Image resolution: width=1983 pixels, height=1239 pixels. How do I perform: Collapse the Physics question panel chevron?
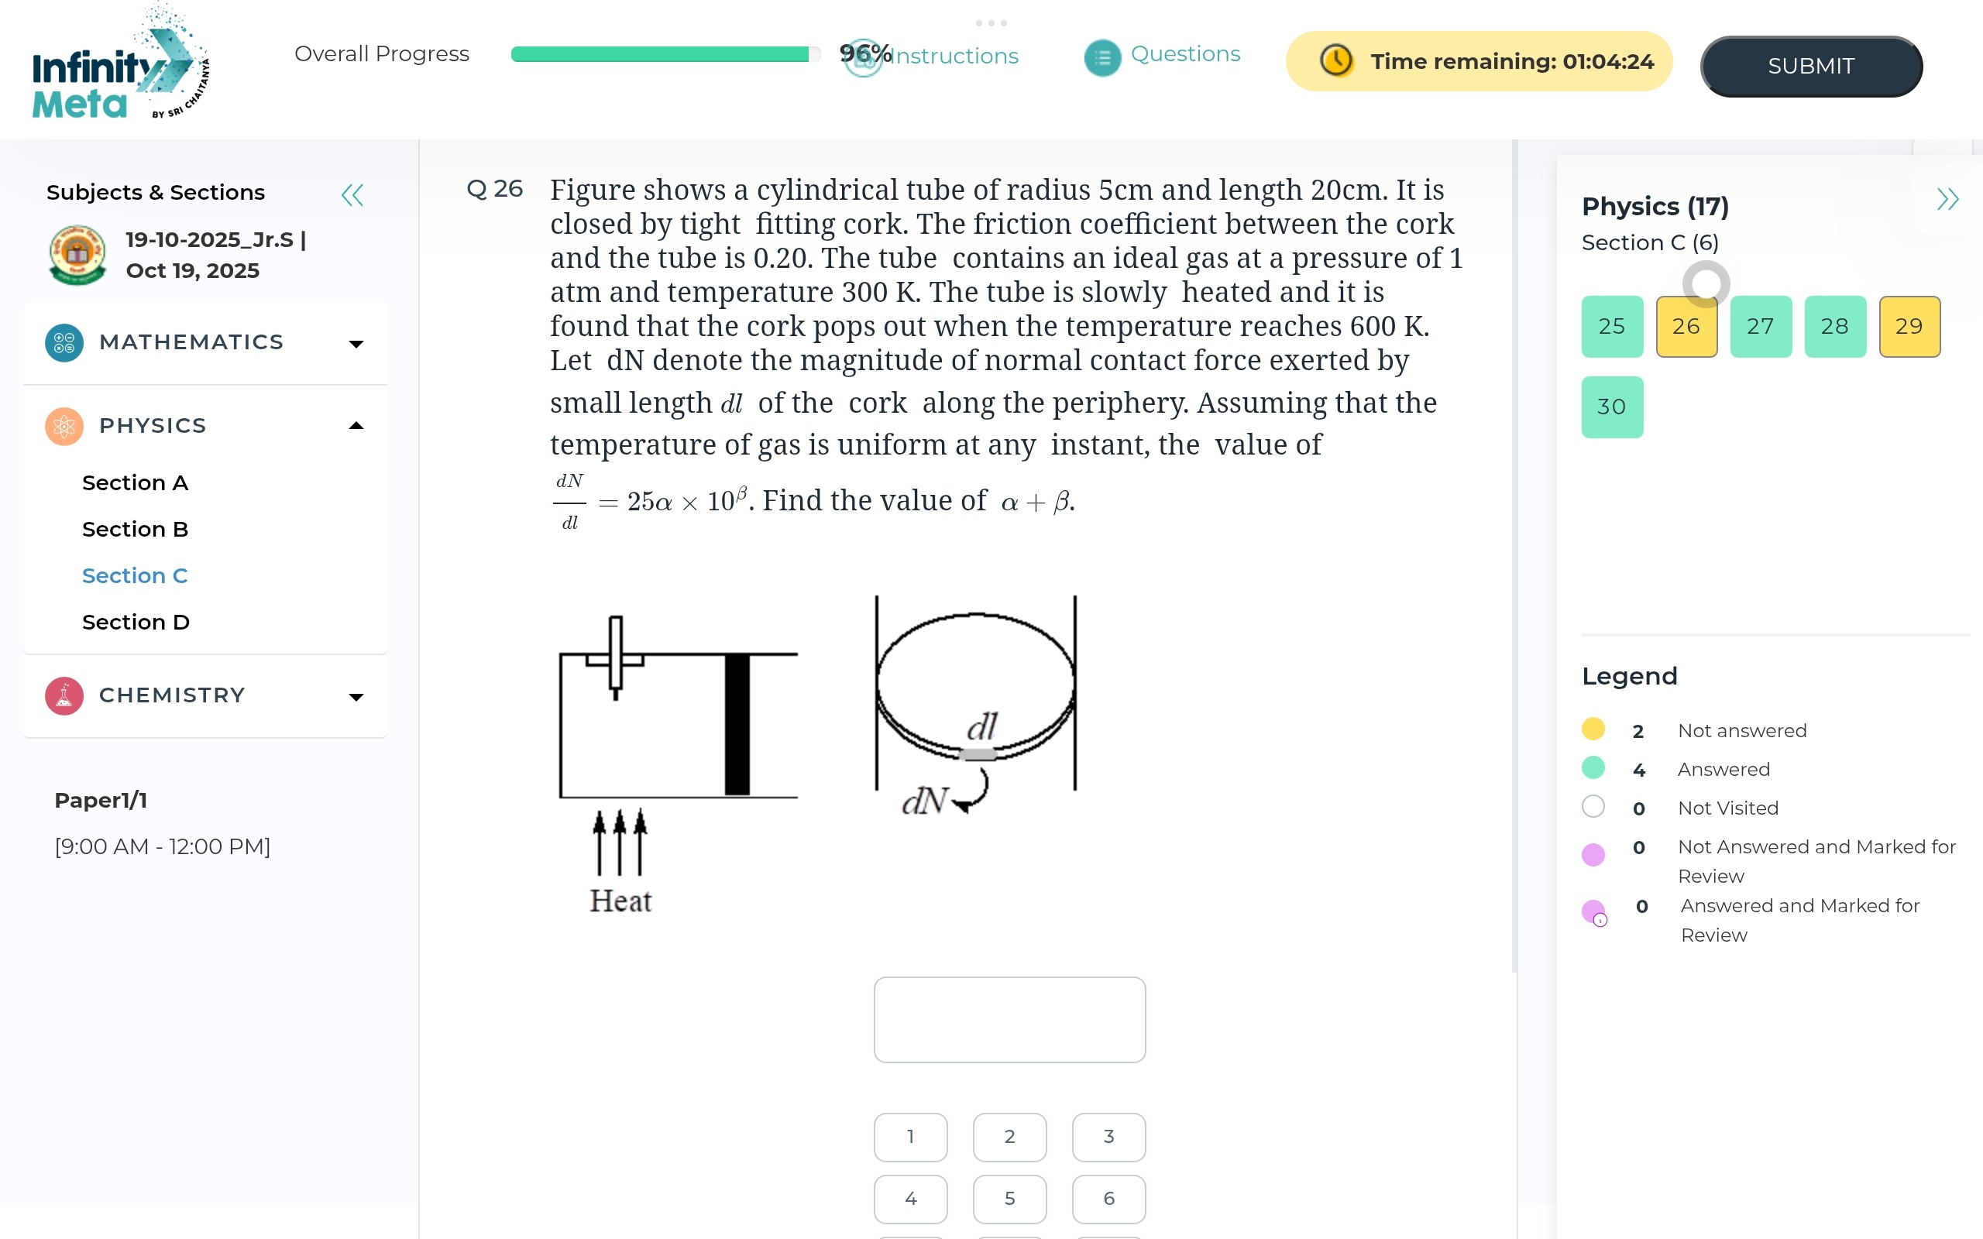pyautogui.click(x=1947, y=199)
